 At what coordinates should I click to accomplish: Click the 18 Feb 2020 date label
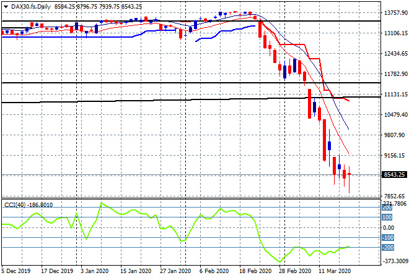(x=255, y=271)
